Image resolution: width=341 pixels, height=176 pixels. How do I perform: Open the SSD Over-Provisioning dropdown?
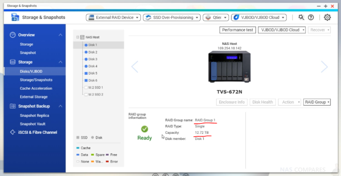pos(172,18)
